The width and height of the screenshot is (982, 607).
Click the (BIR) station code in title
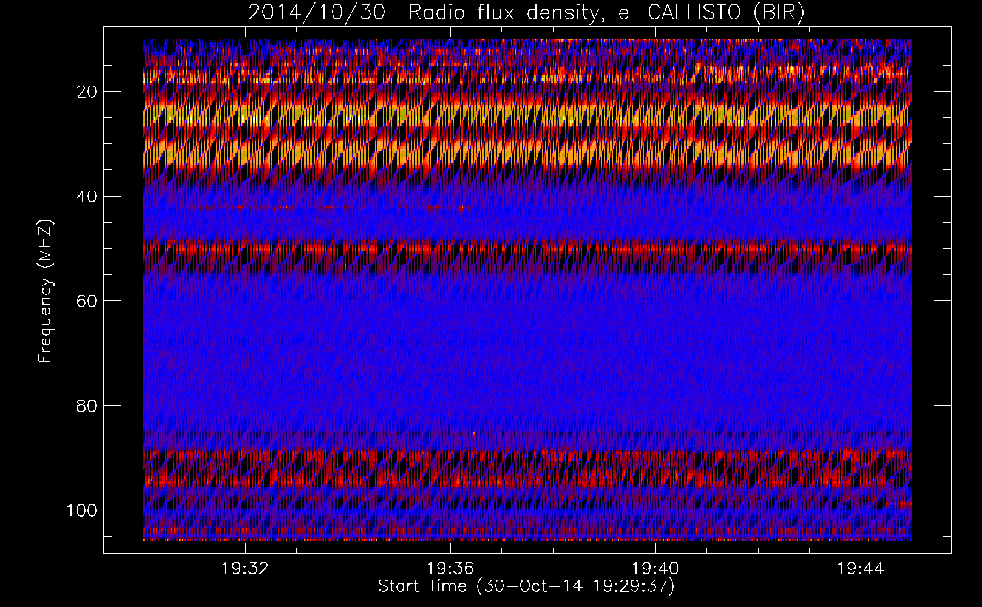click(x=778, y=13)
